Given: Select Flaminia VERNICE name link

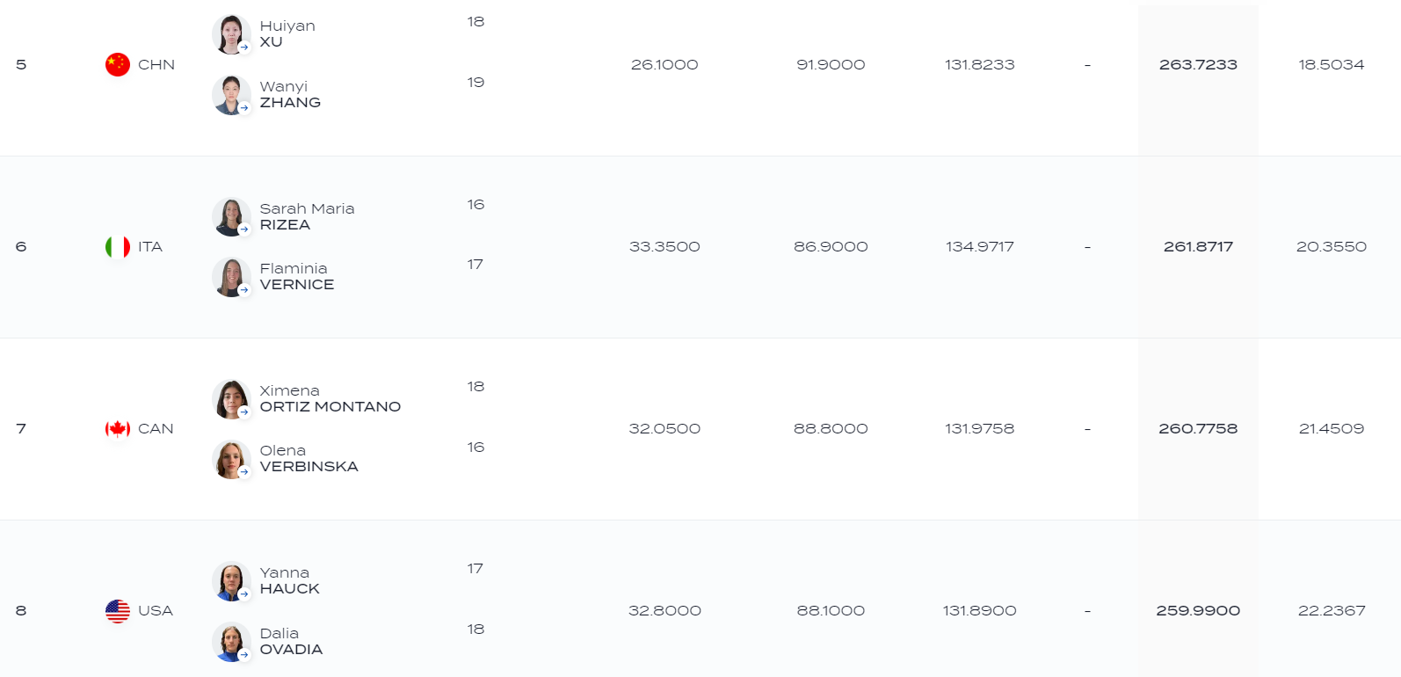Looking at the screenshot, I should [297, 276].
